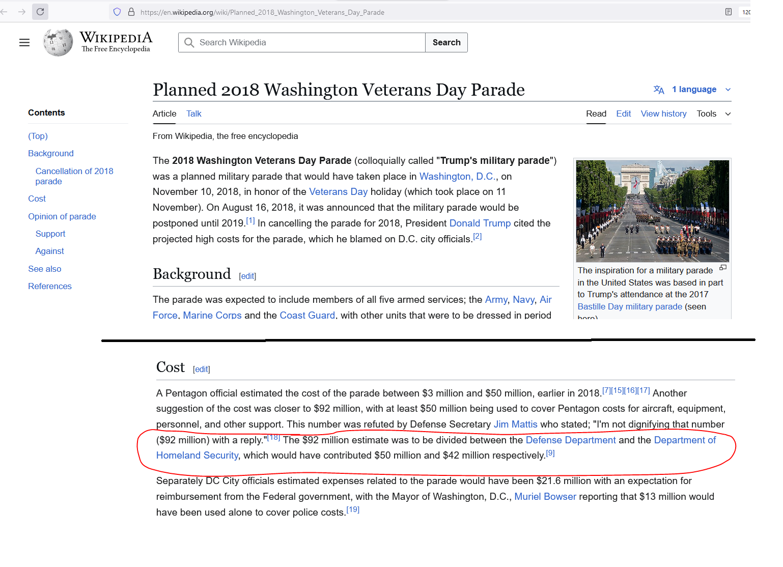Go to Background in contents sidebar
Screen dimensions: 783x567
pyautogui.click(x=51, y=154)
